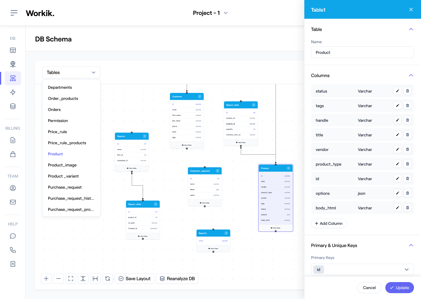Select the schema diagram icon in the sidebar
The height and width of the screenshot is (299, 421).
pos(13,78)
